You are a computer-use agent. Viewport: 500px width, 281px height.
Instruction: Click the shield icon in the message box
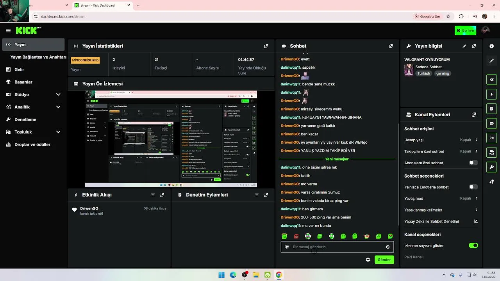pos(287,247)
